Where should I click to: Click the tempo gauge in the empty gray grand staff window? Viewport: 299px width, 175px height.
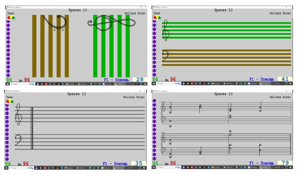(x=10, y=101)
